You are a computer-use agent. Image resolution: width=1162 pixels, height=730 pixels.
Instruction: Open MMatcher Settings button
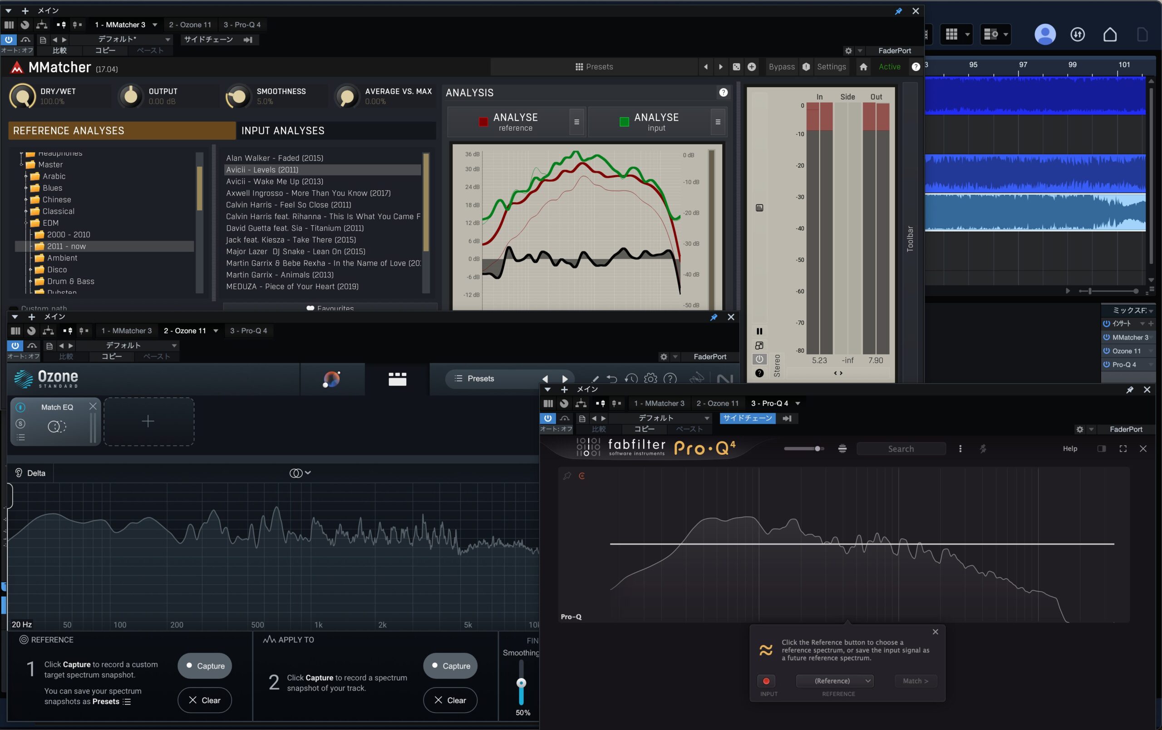point(832,67)
